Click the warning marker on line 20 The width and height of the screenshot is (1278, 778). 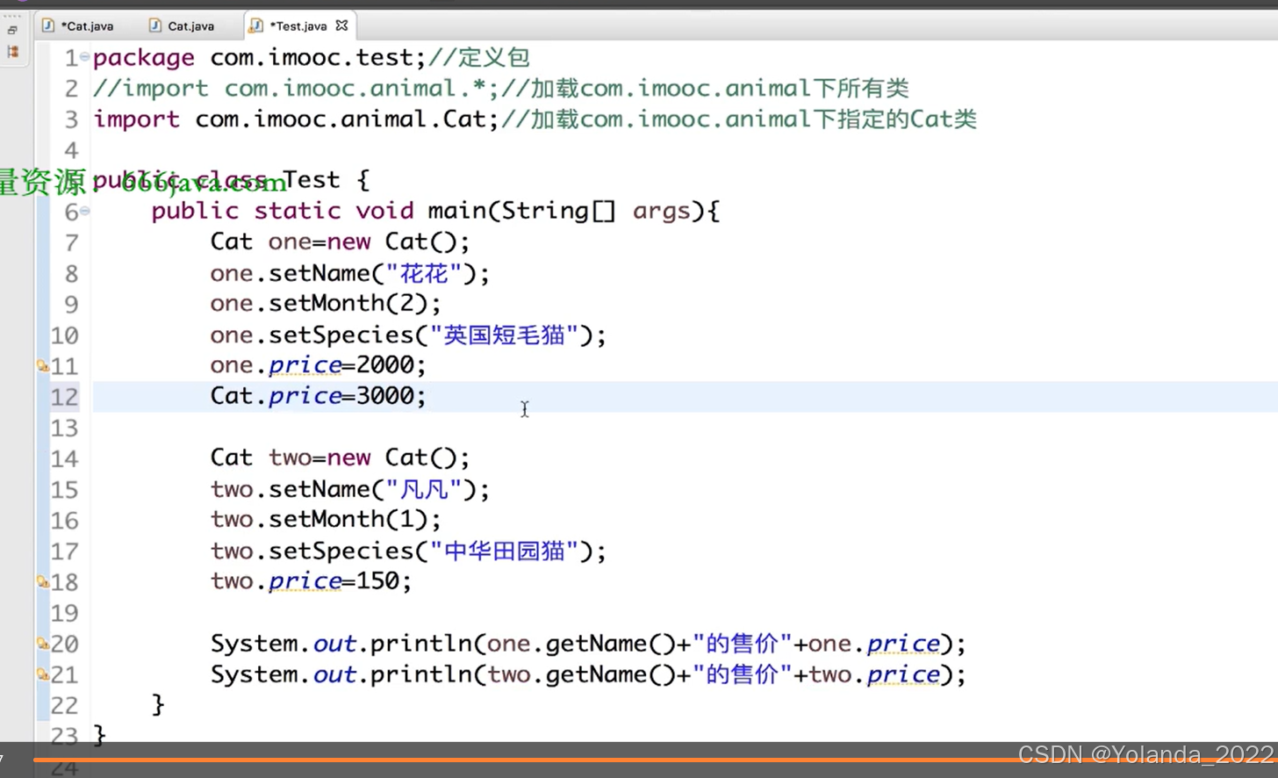pyautogui.click(x=42, y=644)
